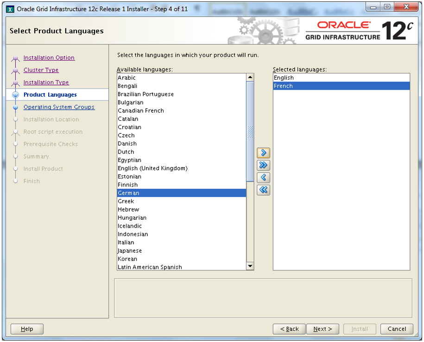The width and height of the screenshot is (424, 342).
Task: Select Estonian in Available languages
Action: tap(182, 176)
